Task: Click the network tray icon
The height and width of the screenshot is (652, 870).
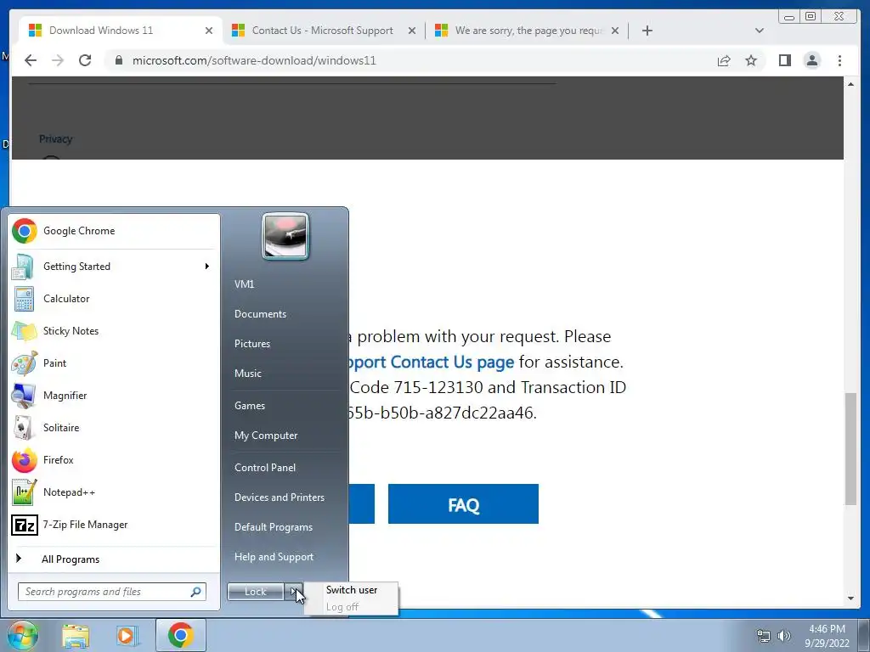Action: click(764, 636)
